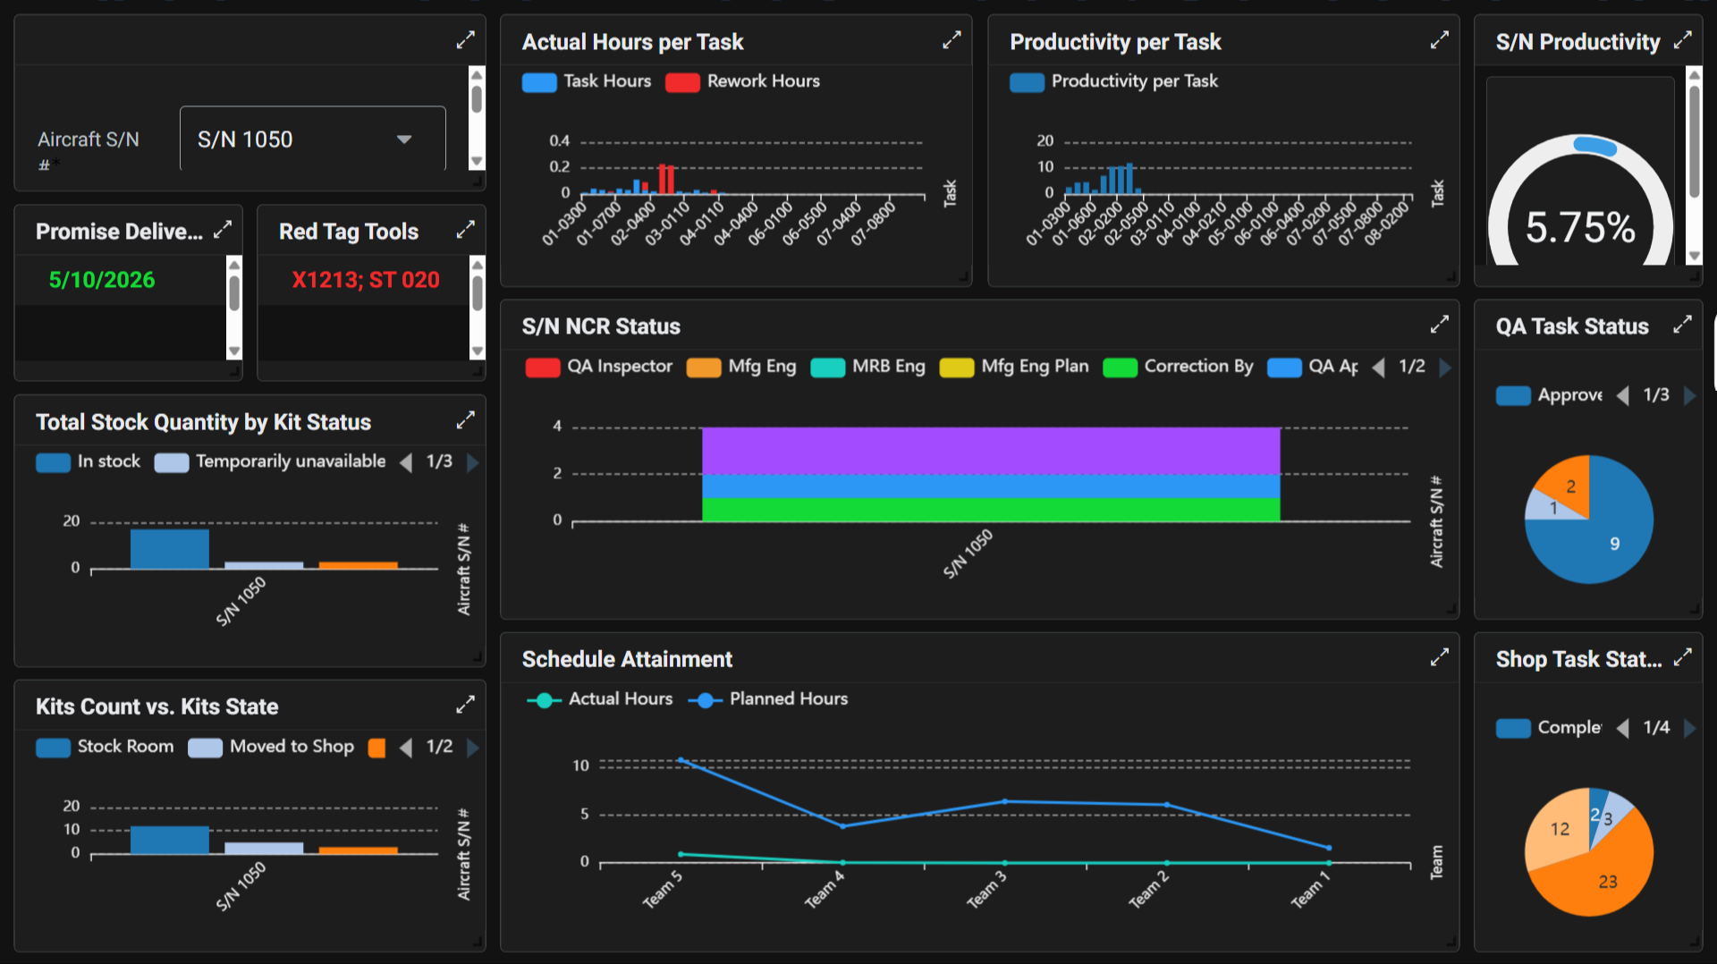Open the Aircraft S/N dropdown
This screenshot has width=1717, height=964.
(313, 140)
